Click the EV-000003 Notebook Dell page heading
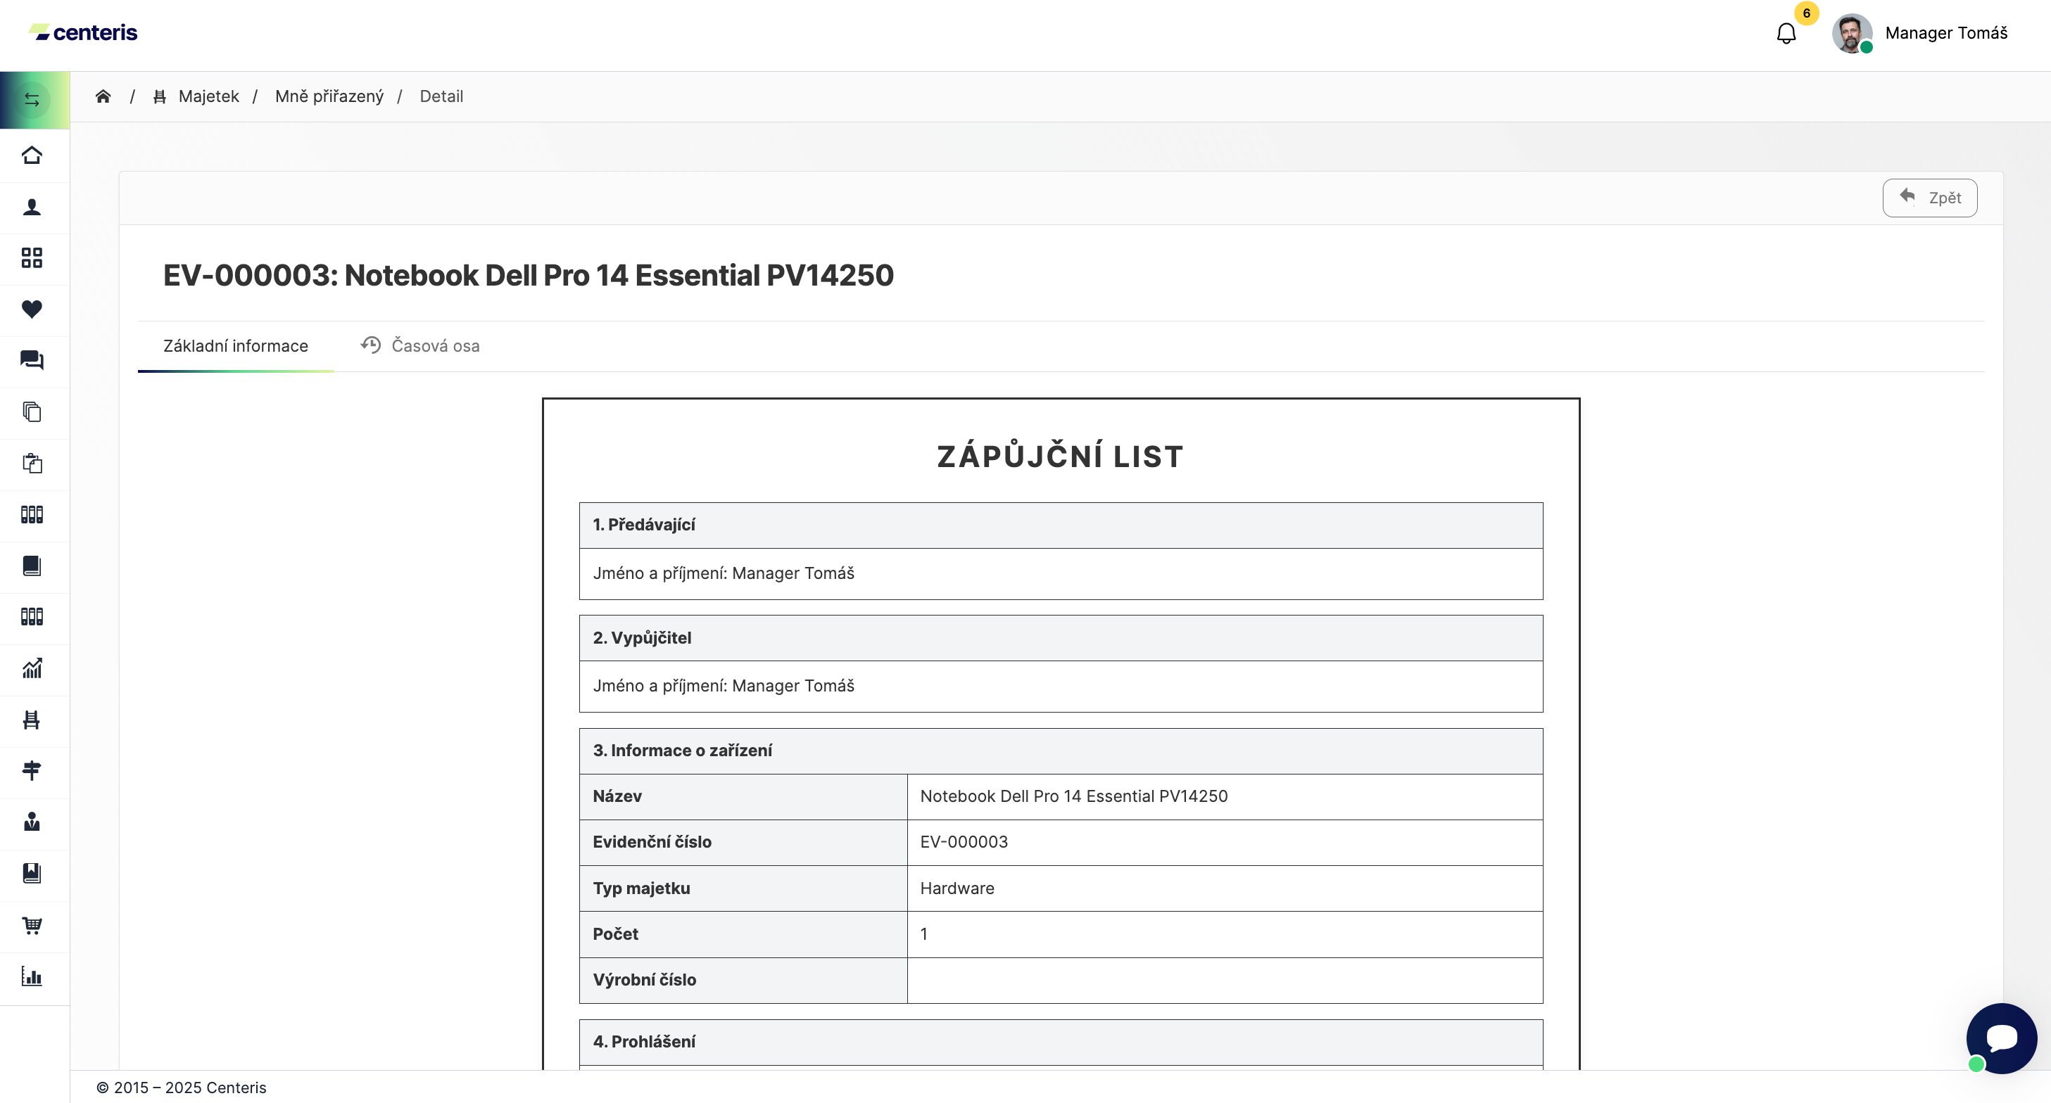The width and height of the screenshot is (2051, 1103). (528, 275)
